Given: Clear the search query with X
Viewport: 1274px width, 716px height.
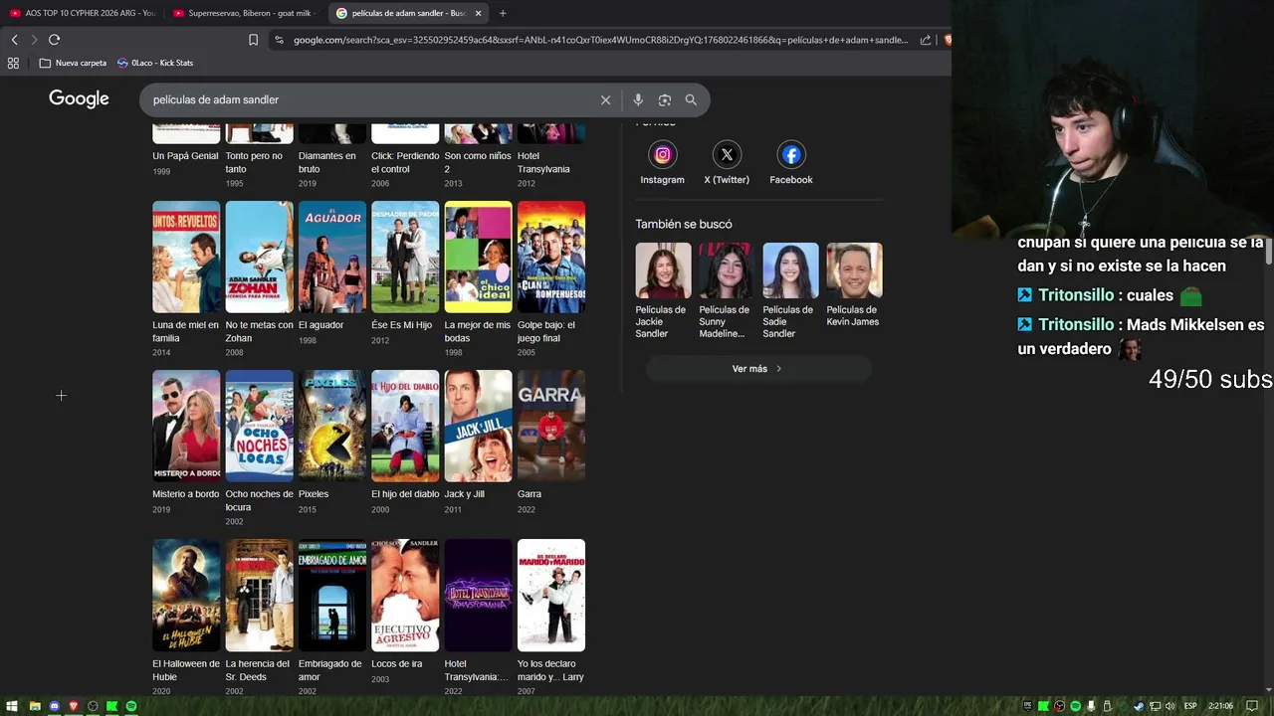Looking at the screenshot, I should point(605,99).
